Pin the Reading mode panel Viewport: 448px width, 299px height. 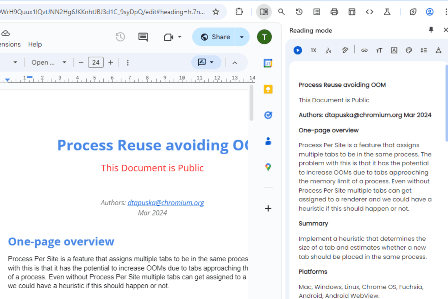[431, 30]
